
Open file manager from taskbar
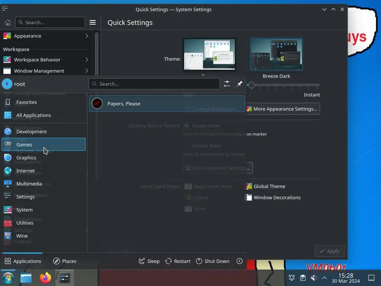pos(26,278)
